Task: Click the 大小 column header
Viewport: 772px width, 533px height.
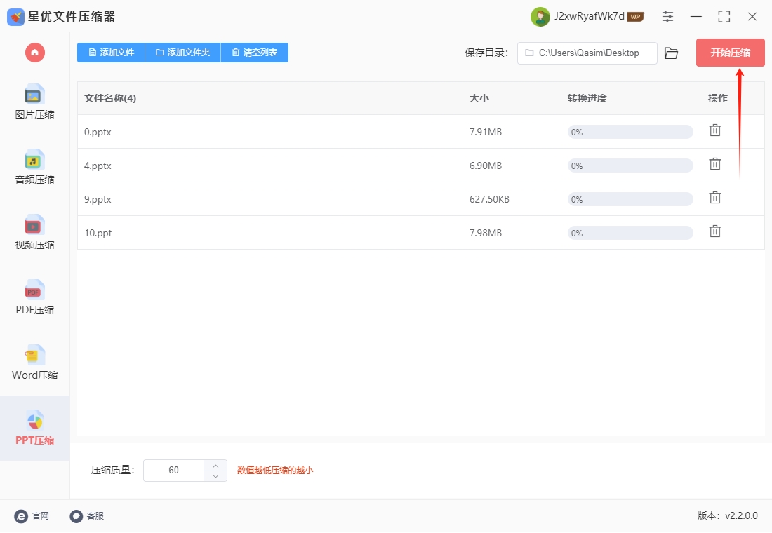Action: point(479,98)
